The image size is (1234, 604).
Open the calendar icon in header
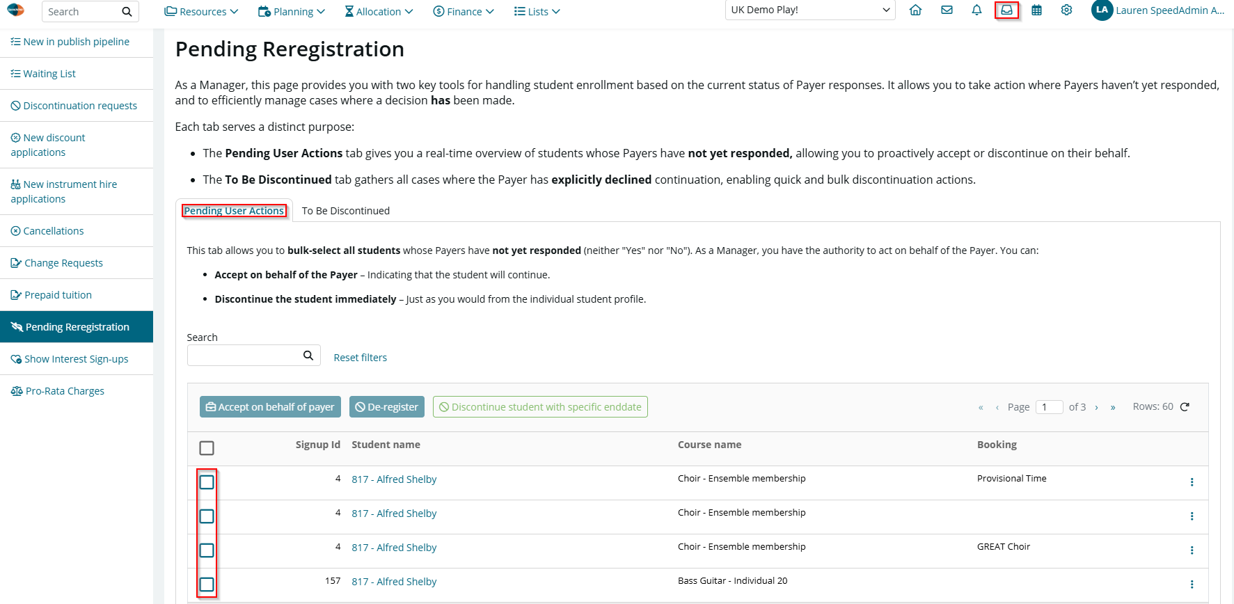1036,10
